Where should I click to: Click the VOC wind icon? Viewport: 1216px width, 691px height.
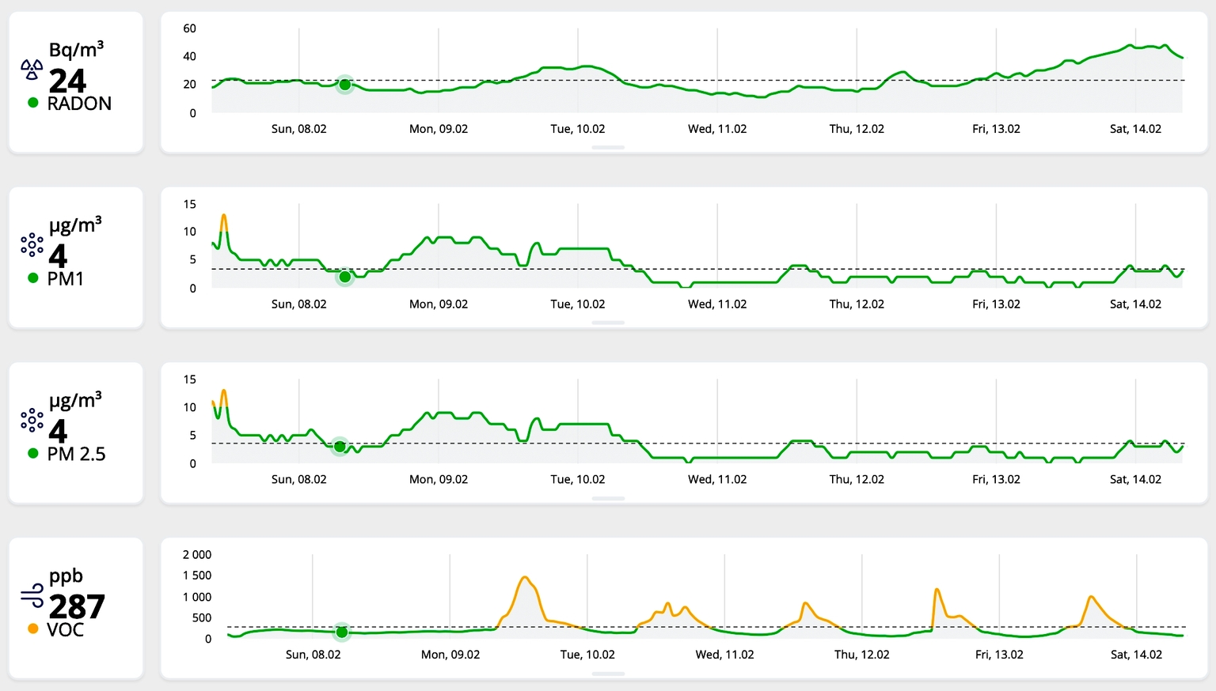(32, 595)
